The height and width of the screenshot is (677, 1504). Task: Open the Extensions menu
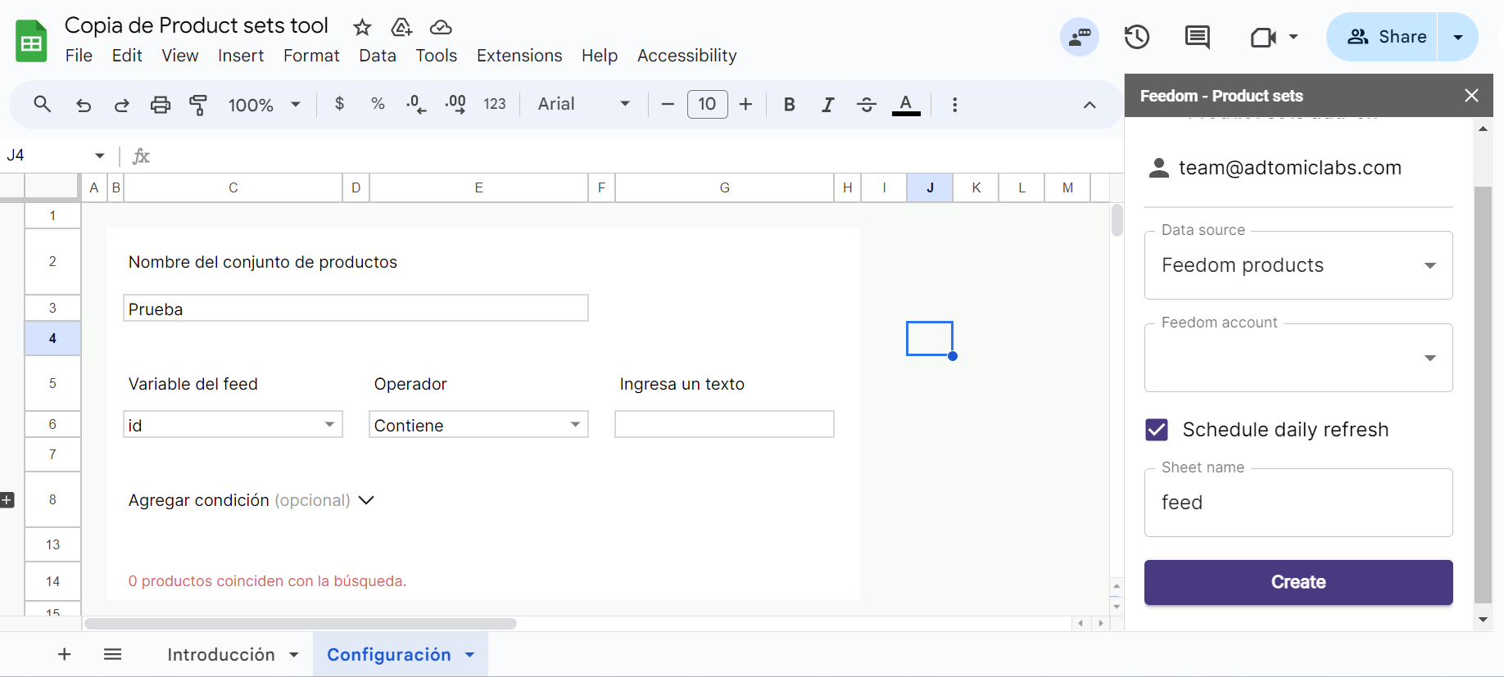(x=519, y=56)
